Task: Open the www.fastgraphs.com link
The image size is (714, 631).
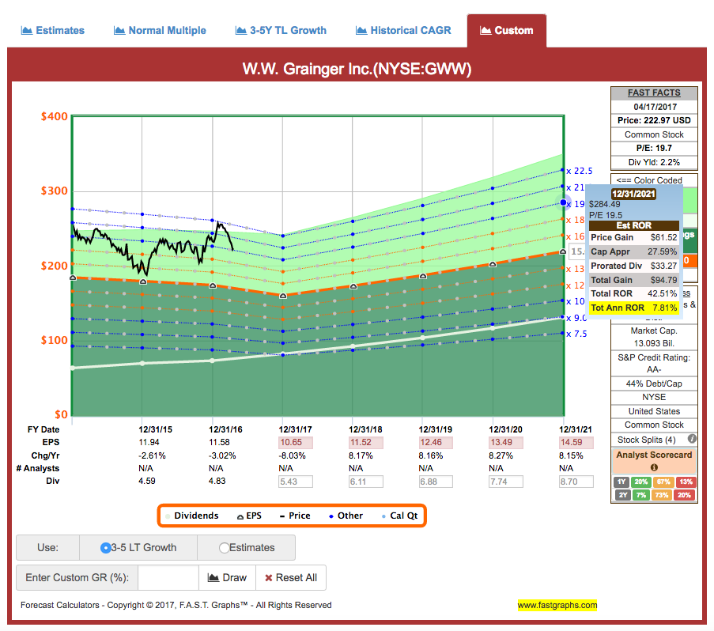Action: [557, 605]
